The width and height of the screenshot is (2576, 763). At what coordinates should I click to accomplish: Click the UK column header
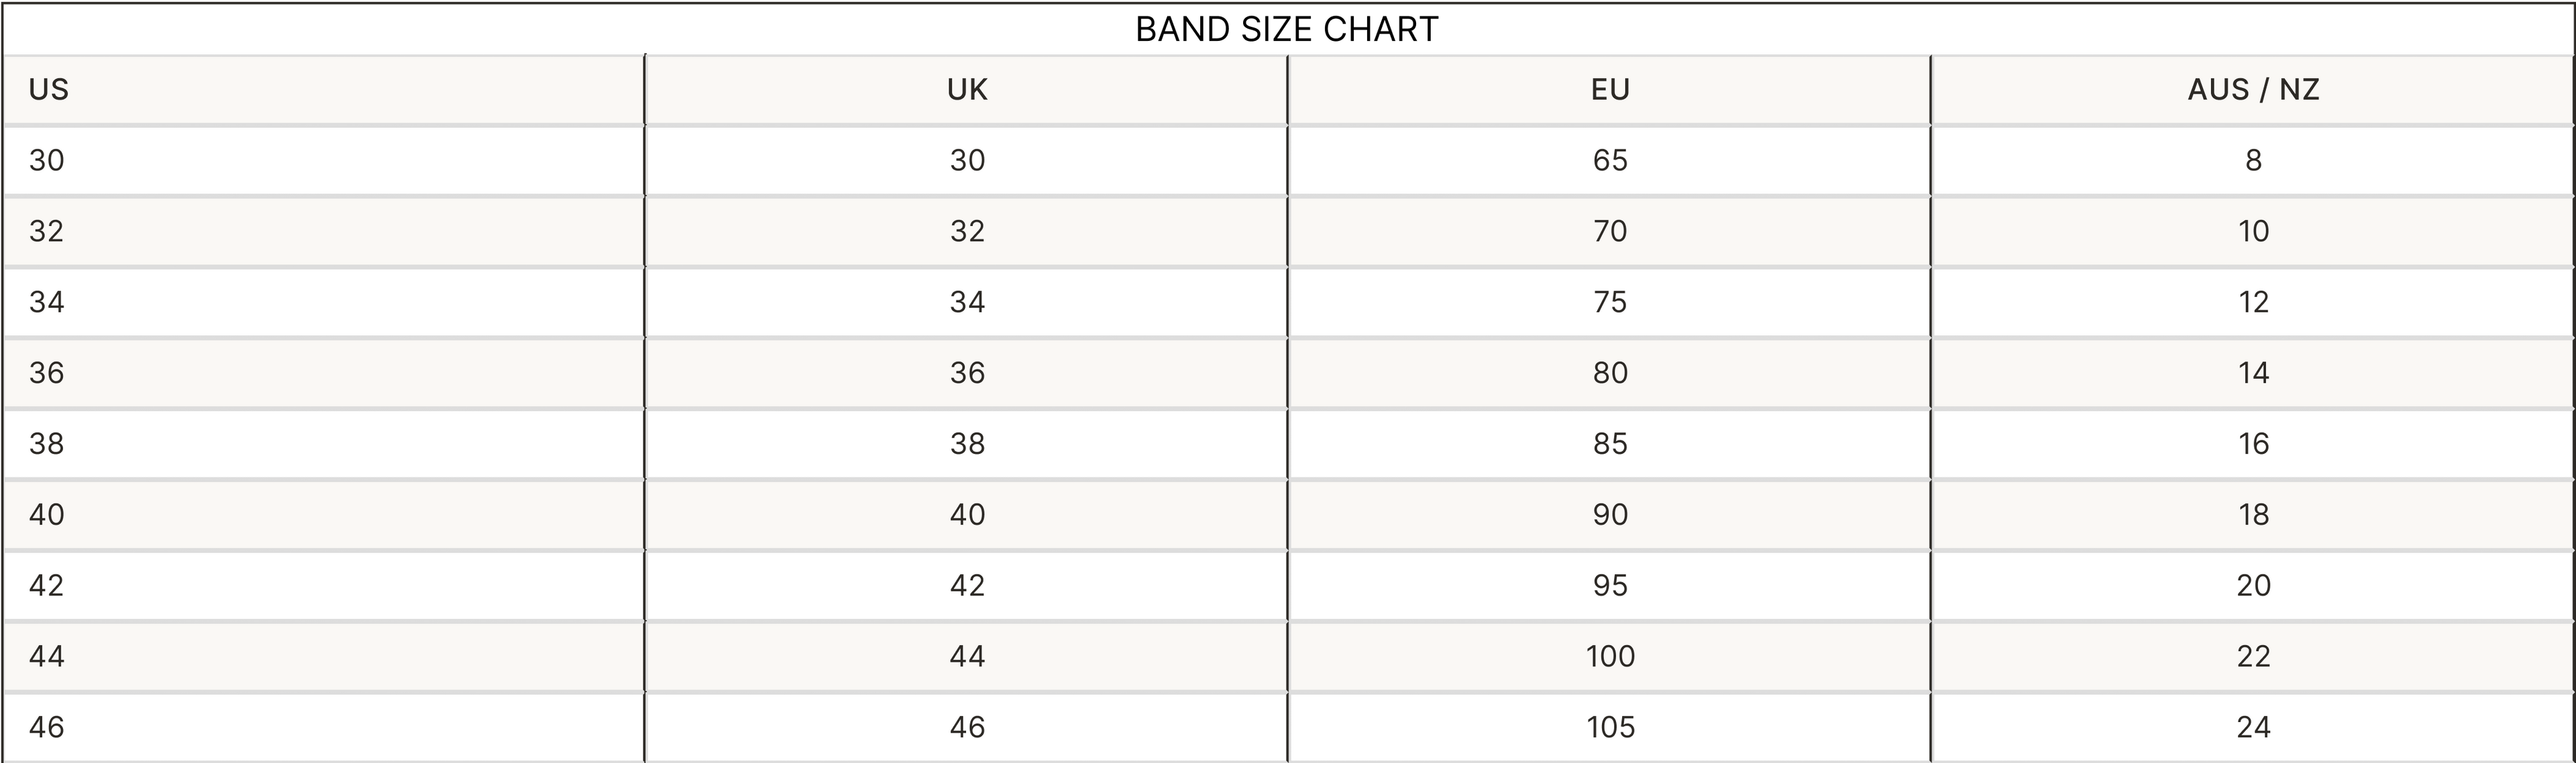coord(967,90)
